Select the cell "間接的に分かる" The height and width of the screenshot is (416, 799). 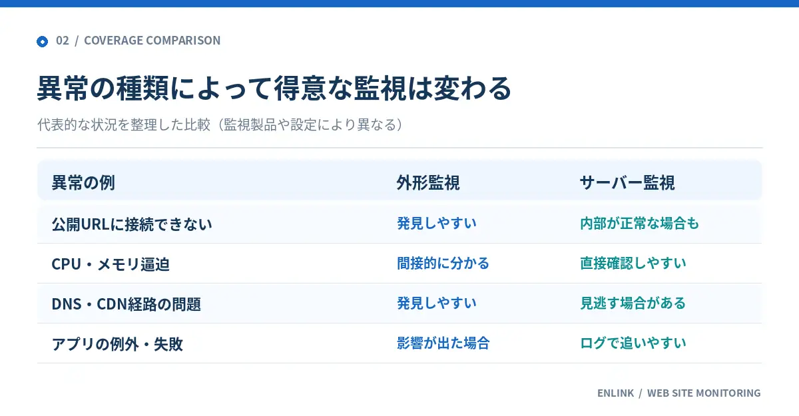[443, 263]
